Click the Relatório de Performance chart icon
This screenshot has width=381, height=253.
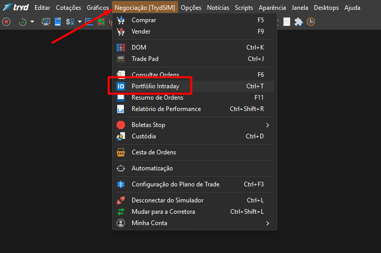point(121,109)
